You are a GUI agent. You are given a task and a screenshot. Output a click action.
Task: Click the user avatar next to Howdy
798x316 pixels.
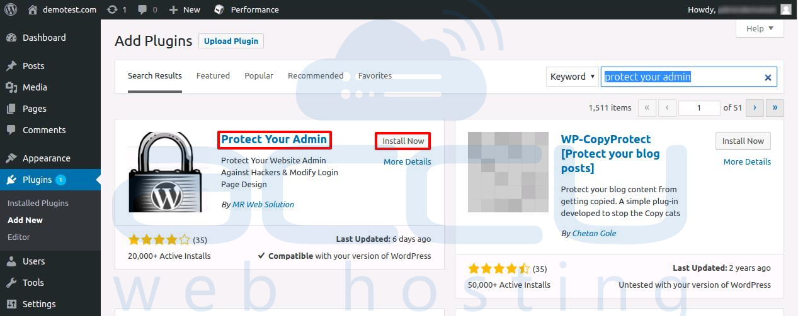pyautogui.click(x=785, y=9)
